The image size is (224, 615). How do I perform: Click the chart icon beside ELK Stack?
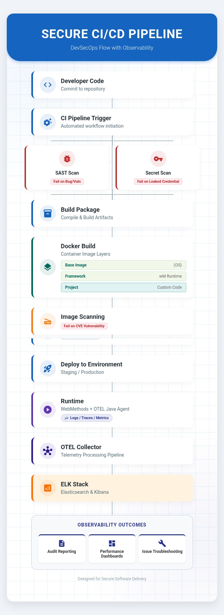48,488
